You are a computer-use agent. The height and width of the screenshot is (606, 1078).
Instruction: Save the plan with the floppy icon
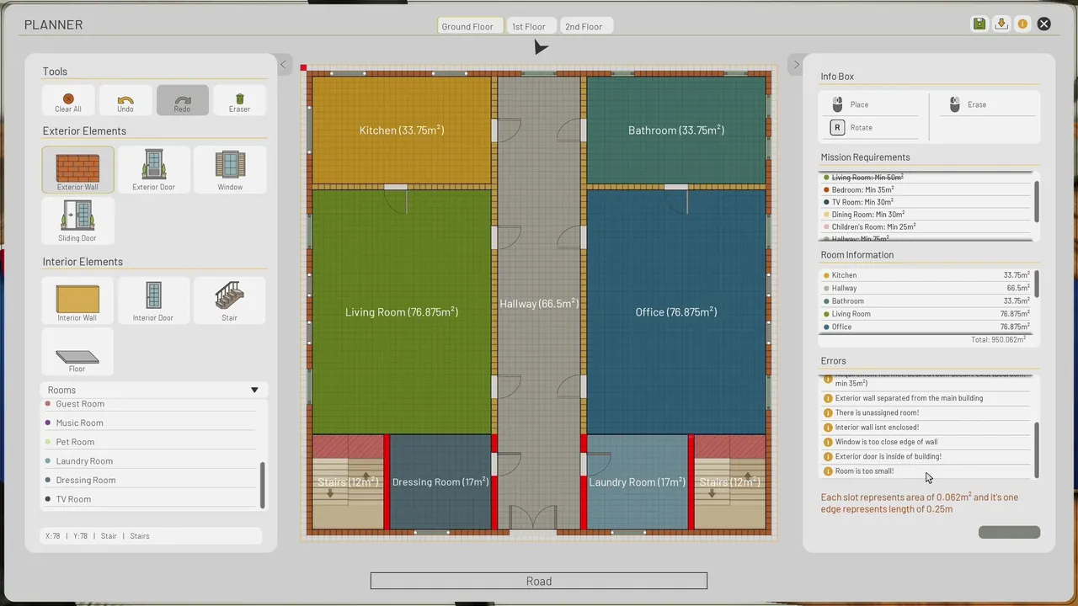click(979, 24)
